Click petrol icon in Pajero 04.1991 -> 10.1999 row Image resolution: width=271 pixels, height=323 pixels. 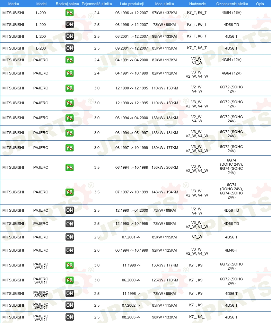pos(70,73)
